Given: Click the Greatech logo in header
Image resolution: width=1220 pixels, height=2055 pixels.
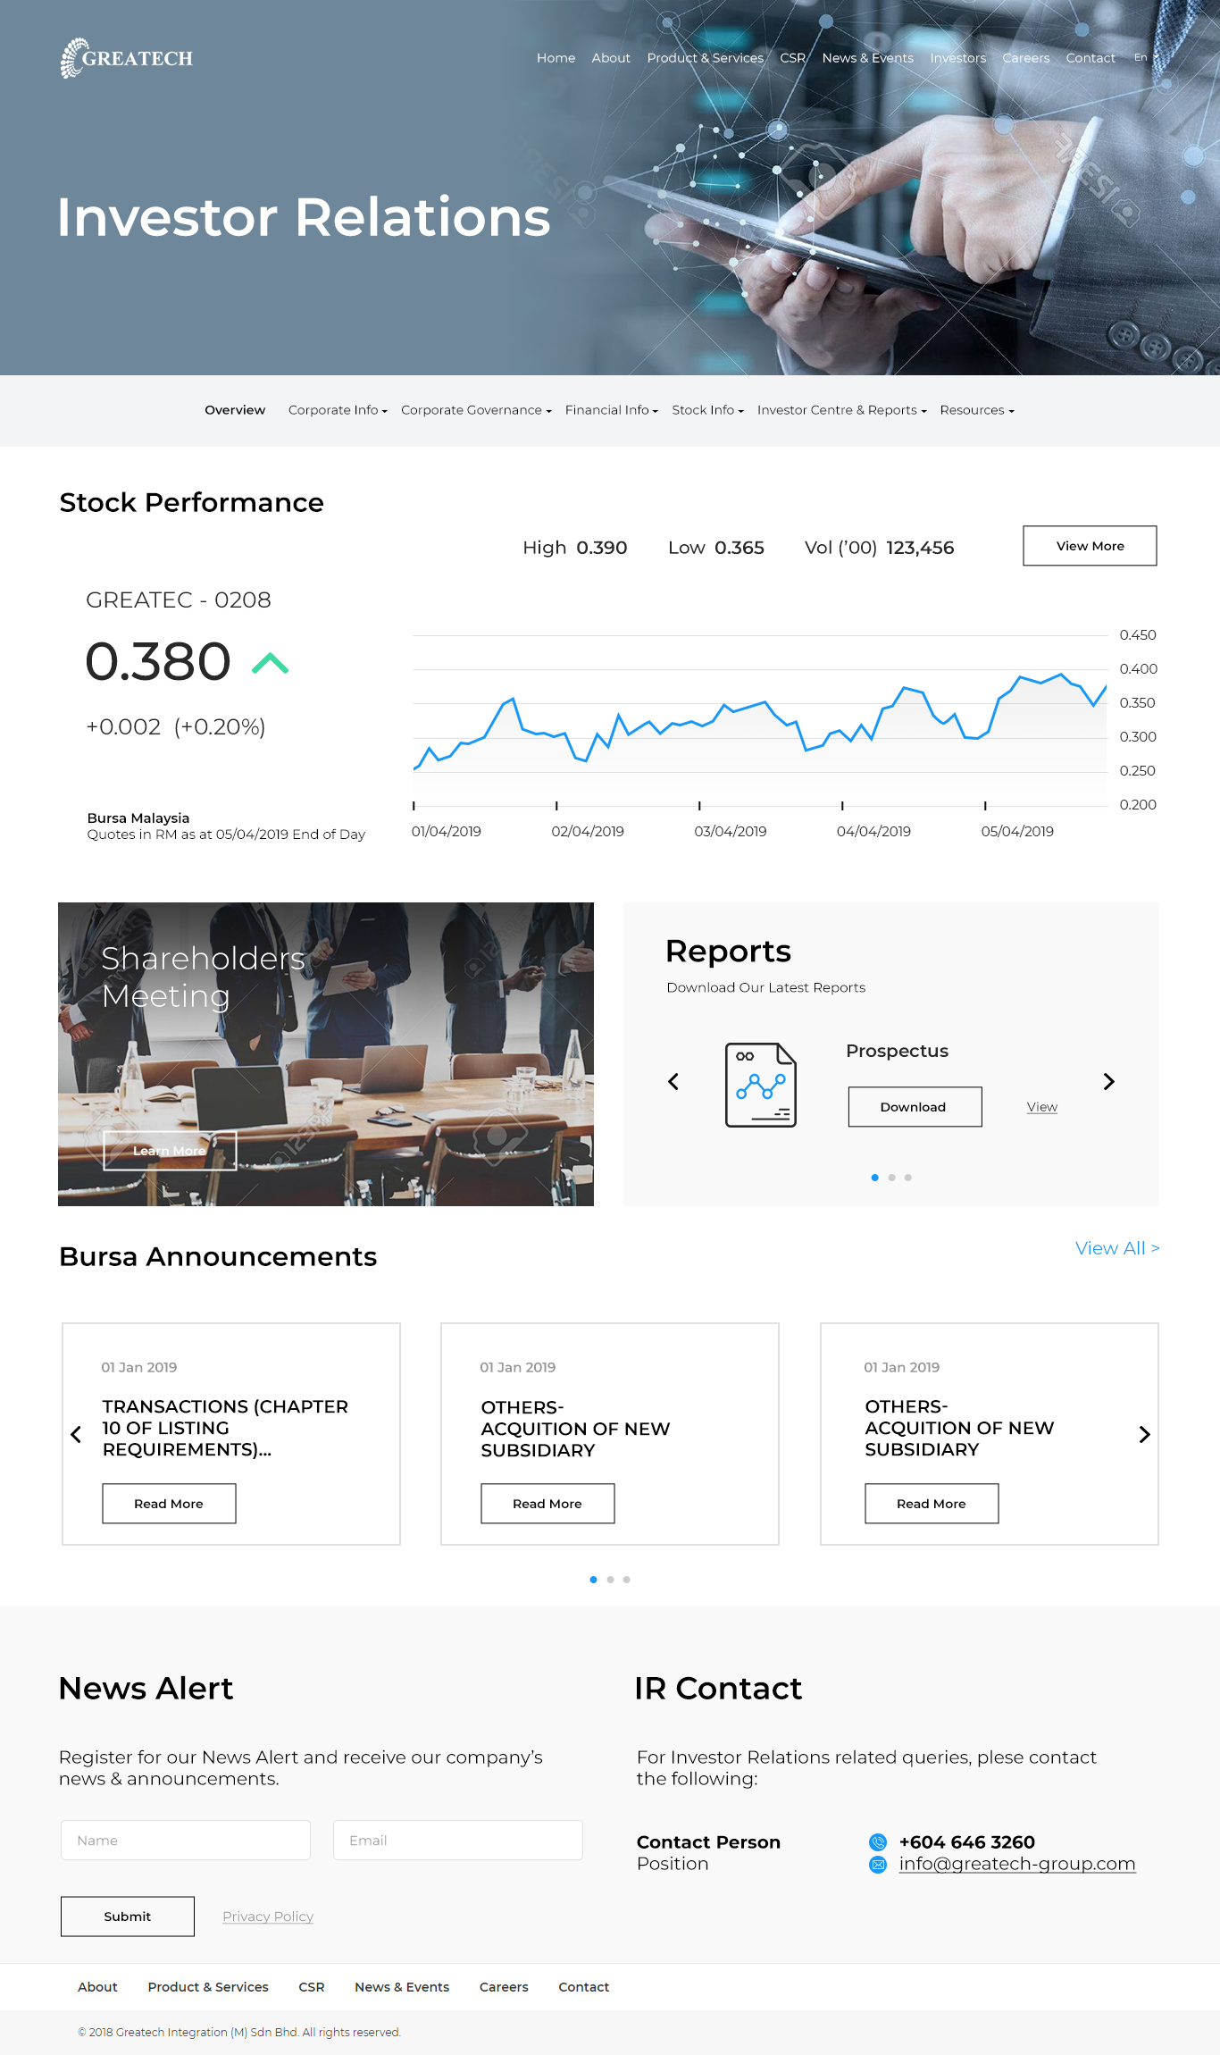Looking at the screenshot, I should coord(127,58).
